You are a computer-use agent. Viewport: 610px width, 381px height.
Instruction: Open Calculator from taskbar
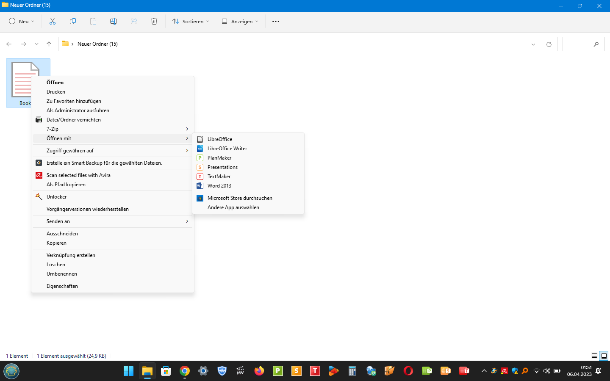(352, 371)
